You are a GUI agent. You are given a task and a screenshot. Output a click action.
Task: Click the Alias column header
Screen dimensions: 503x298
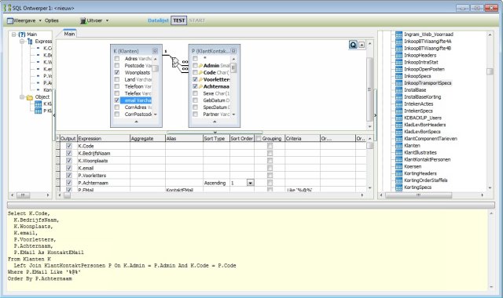184,139
